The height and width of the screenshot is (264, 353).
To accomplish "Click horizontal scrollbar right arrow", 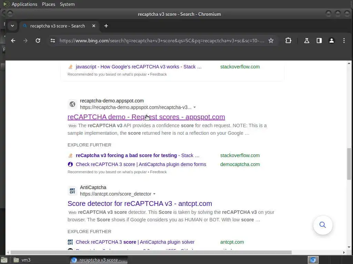I will 344,253.
